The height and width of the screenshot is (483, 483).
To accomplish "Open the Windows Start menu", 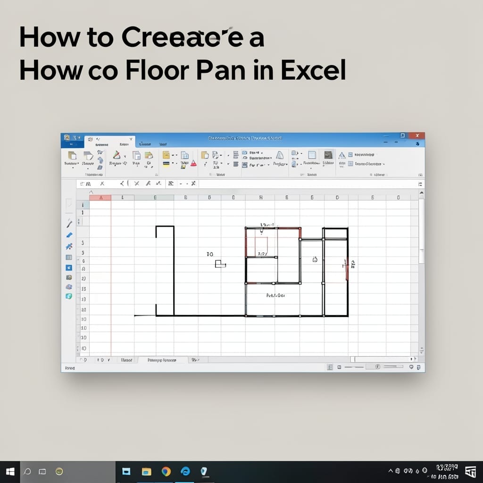I will (x=10, y=472).
